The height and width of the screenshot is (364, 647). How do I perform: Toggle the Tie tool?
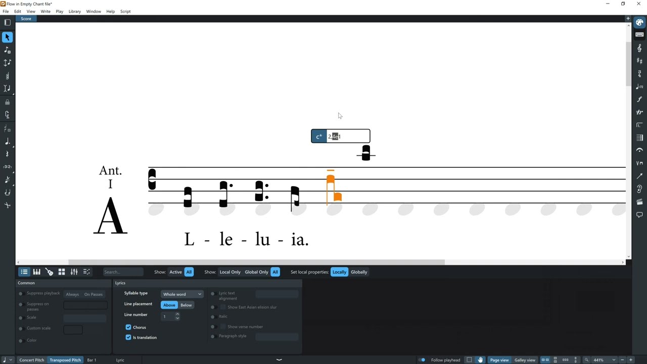point(7,192)
